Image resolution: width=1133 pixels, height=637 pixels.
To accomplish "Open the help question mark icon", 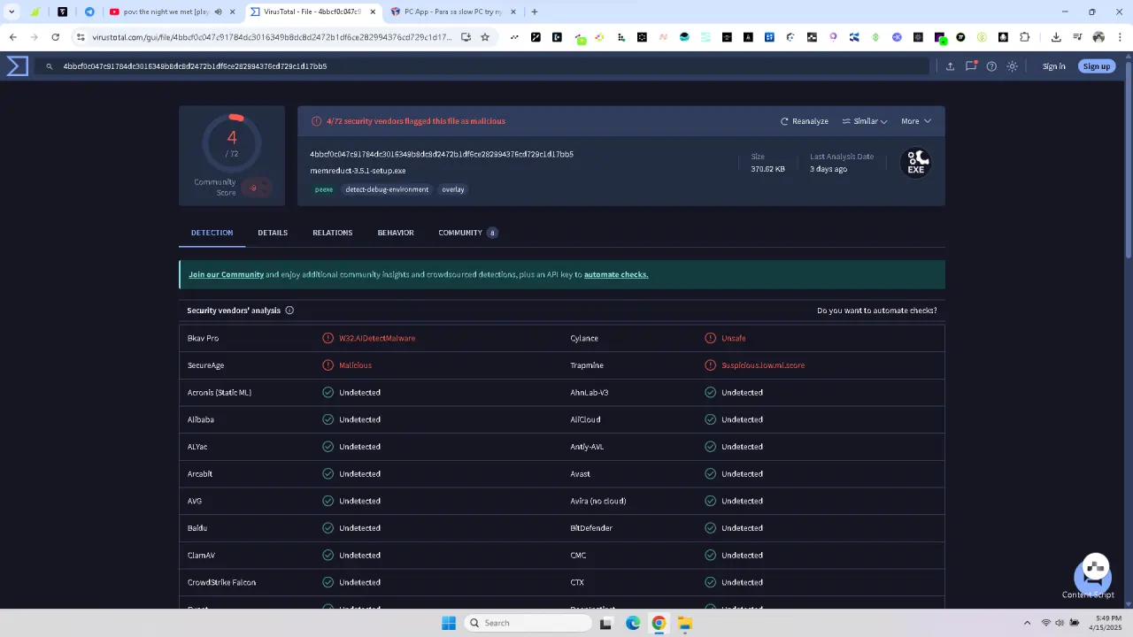I will tap(991, 66).
